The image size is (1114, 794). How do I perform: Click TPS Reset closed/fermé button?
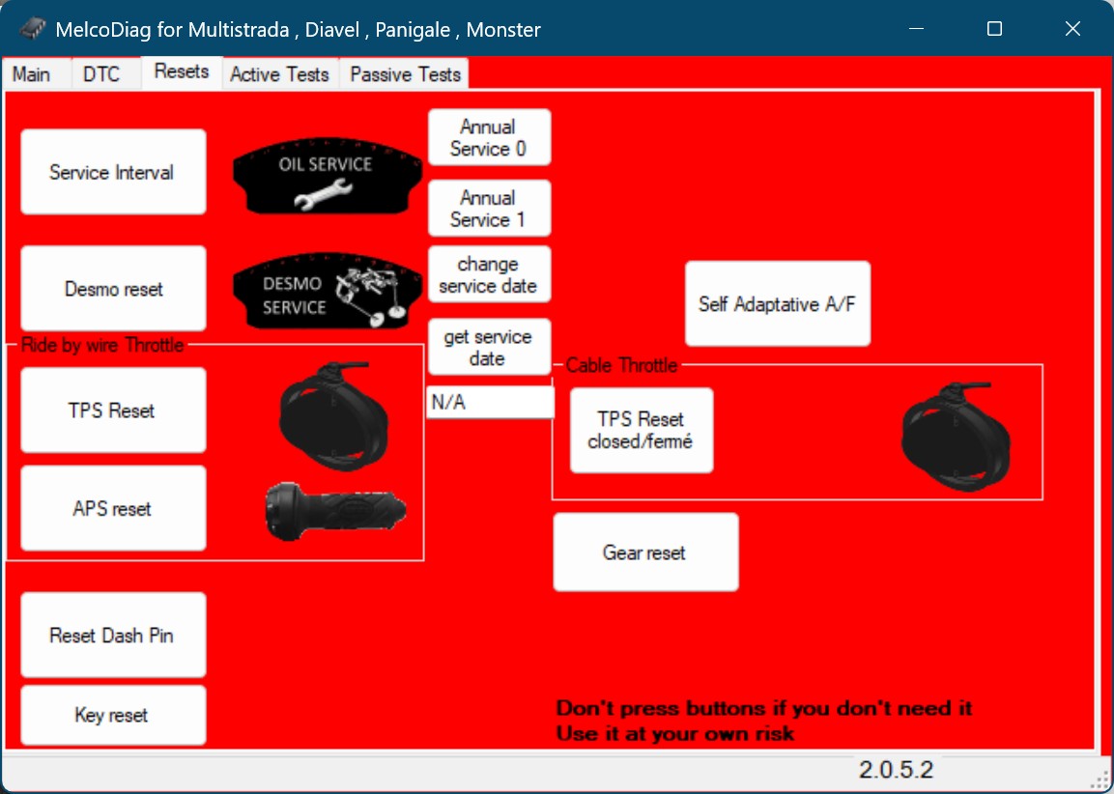pyautogui.click(x=641, y=431)
